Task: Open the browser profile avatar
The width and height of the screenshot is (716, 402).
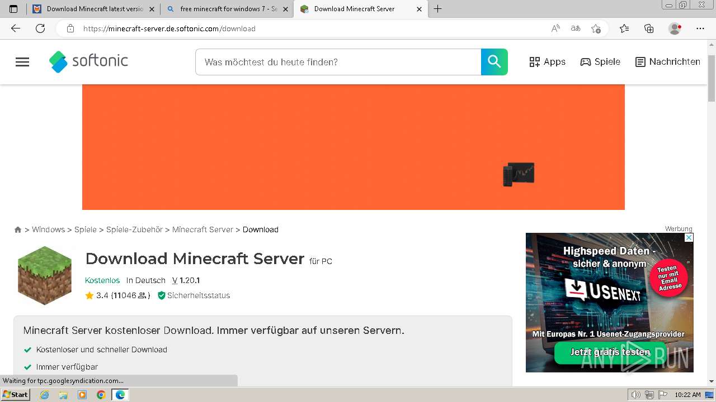Action: point(675,28)
